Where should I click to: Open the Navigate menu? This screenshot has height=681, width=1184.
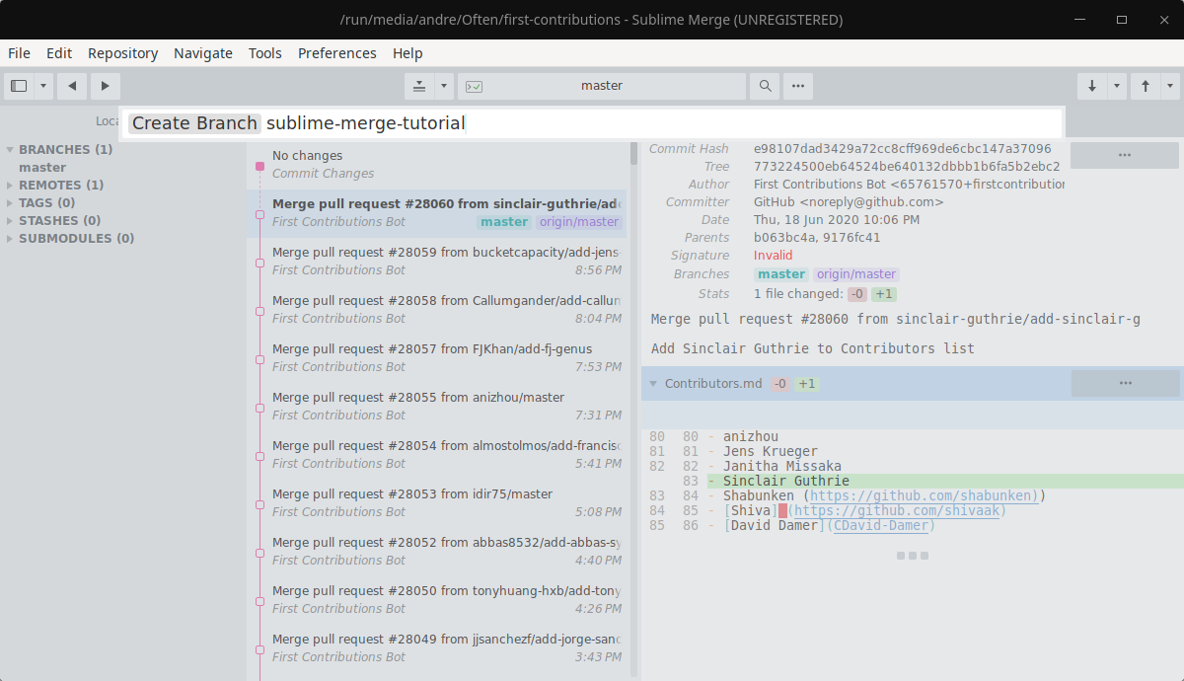tap(203, 53)
